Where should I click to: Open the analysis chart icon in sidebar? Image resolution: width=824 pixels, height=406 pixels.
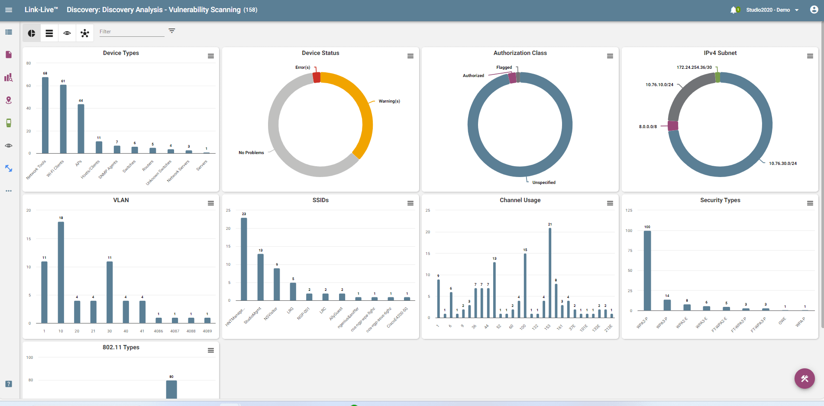pos(9,77)
